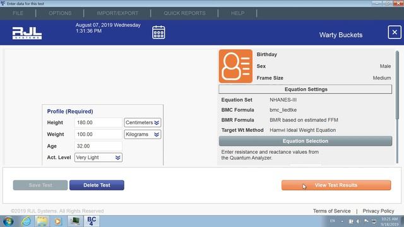
Task: Click the August 07, 2019 date text
Action: coord(108,25)
